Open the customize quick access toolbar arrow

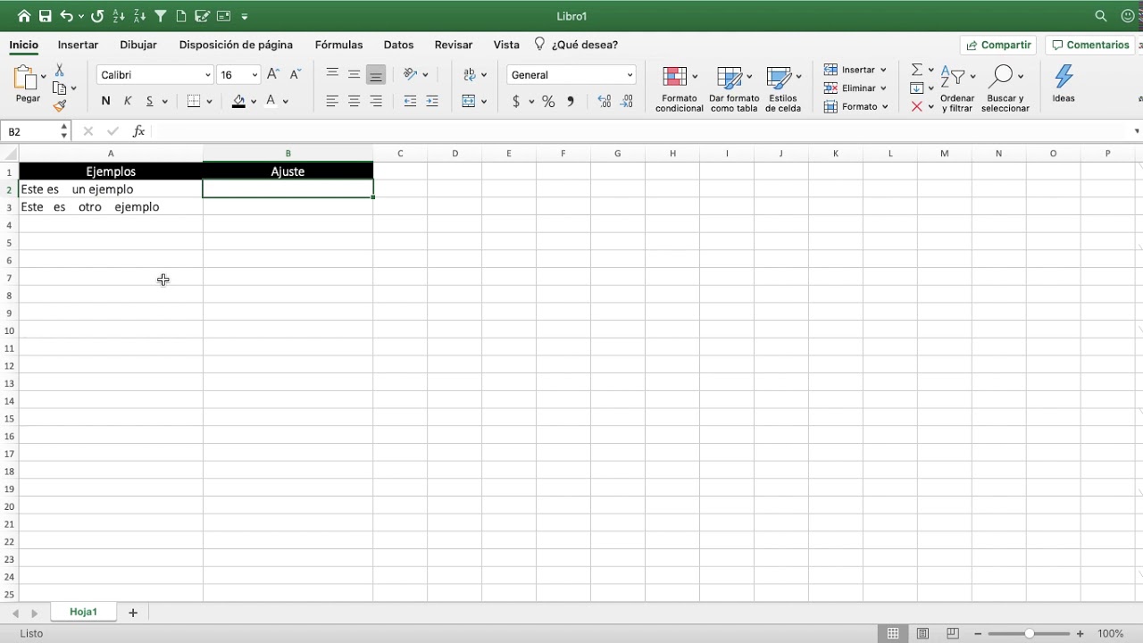pyautogui.click(x=245, y=16)
